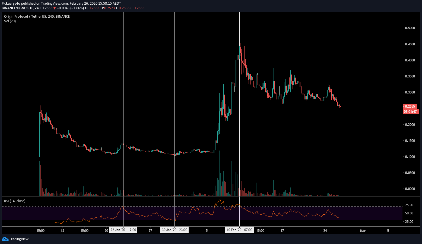Click the −0.0043 (−1.66%) change value
Screen dimensions: 422x244
coord(71,8)
